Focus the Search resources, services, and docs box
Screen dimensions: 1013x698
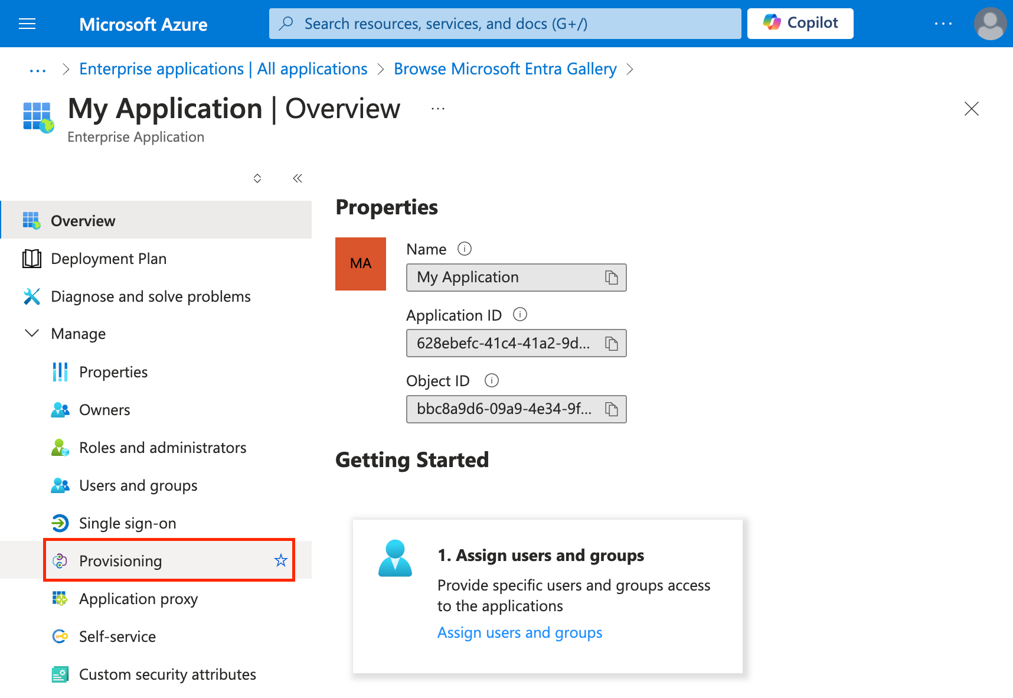pyautogui.click(x=505, y=24)
